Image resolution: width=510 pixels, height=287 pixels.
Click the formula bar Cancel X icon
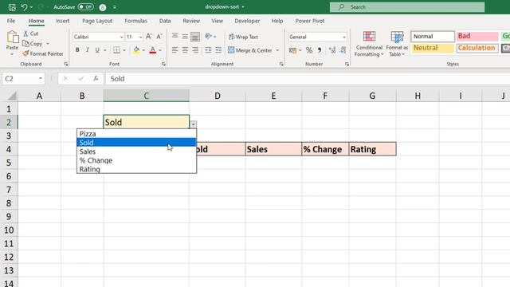click(65, 78)
